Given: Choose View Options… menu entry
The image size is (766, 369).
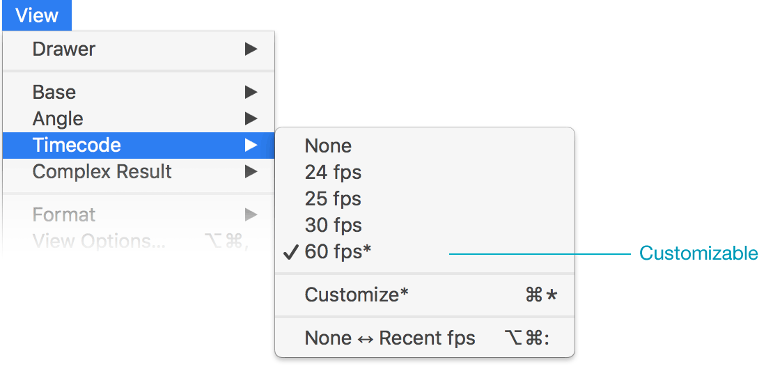Looking at the screenshot, I should [139, 241].
